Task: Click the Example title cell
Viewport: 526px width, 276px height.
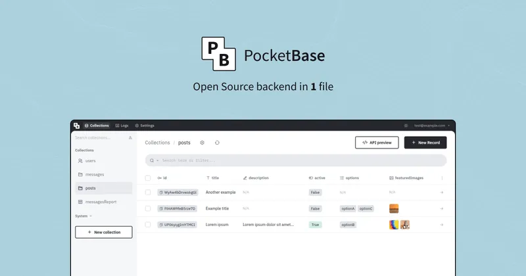Action: 217,208
